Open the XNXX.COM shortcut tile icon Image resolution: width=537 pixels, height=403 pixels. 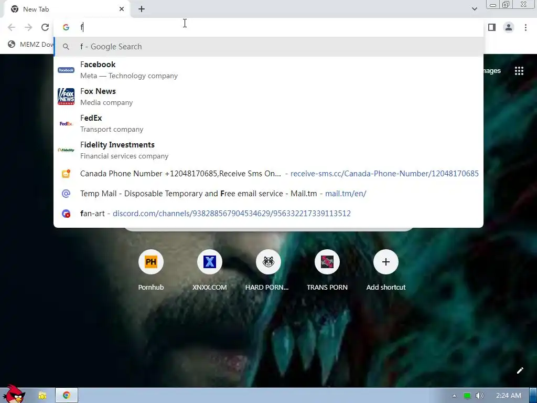pos(210,262)
